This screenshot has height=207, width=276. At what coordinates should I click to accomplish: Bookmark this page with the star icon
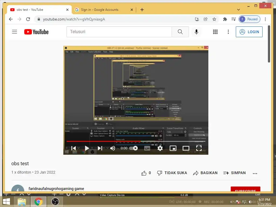click(214, 19)
